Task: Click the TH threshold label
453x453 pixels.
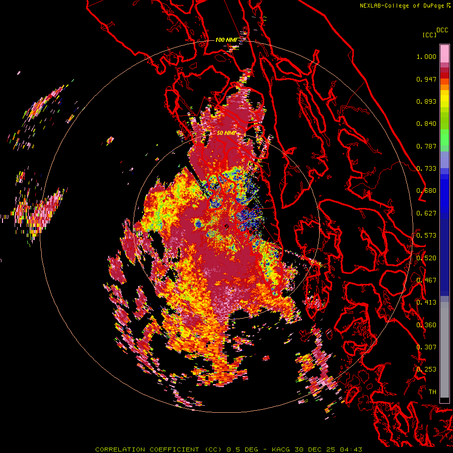Action: coord(432,392)
